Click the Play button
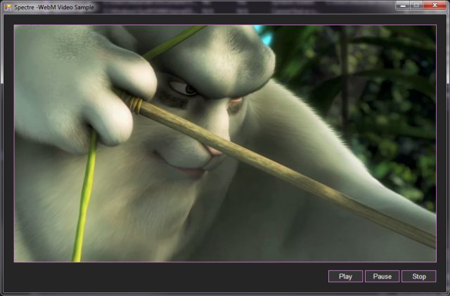The image size is (450, 296). (345, 276)
